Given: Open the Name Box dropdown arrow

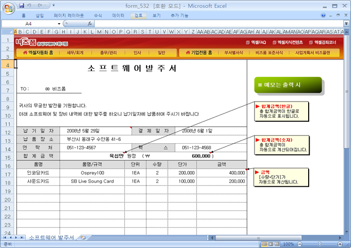Looking at the screenshot, I should [59, 24].
